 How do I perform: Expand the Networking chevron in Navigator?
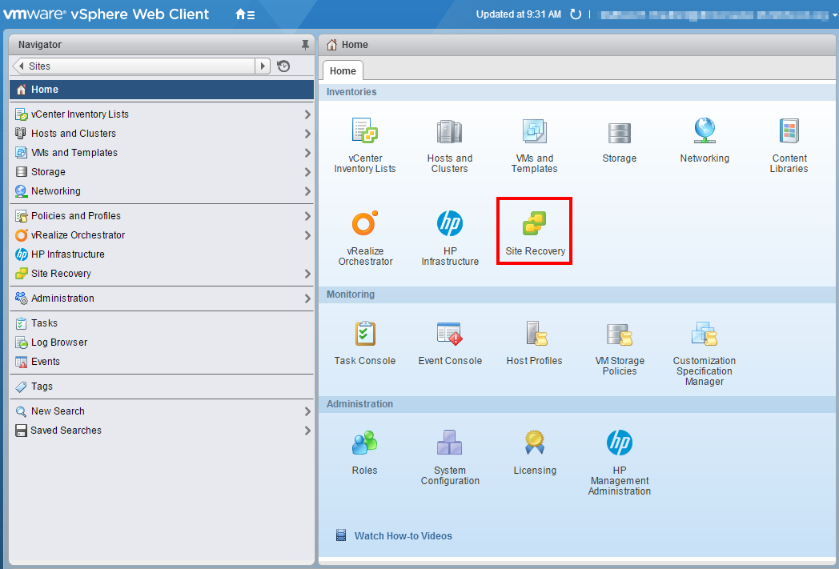point(307,191)
